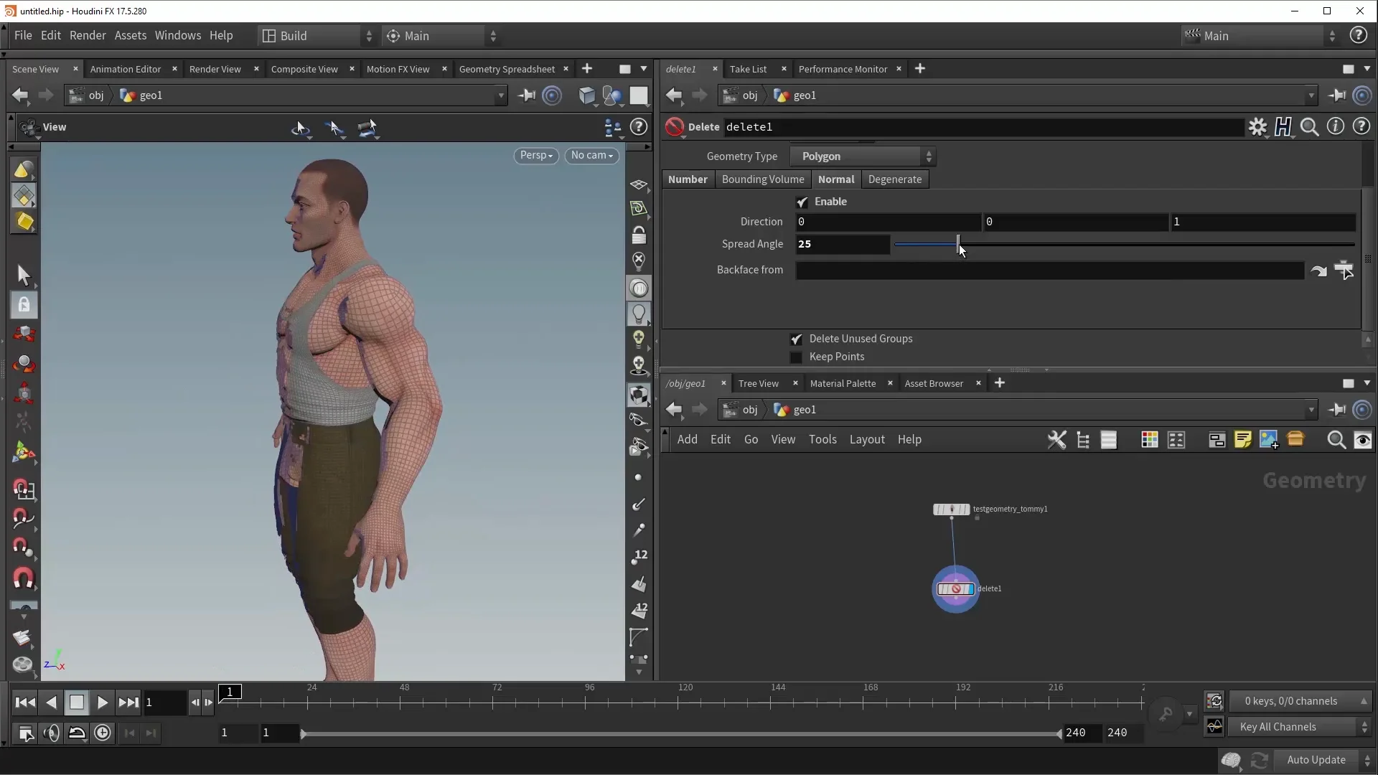The width and height of the screenshot is (1378, 775).
Task: Go back in scene view path
Action: 20,95
